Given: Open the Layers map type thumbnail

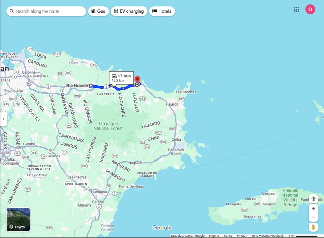Looking at the screenshot, I should click(18, 219).
